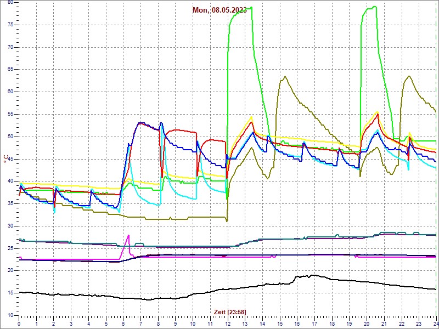Click hour 8 on the time axis
The height and width of the screenshot is (329, 439).
click(x=158, y=324)
